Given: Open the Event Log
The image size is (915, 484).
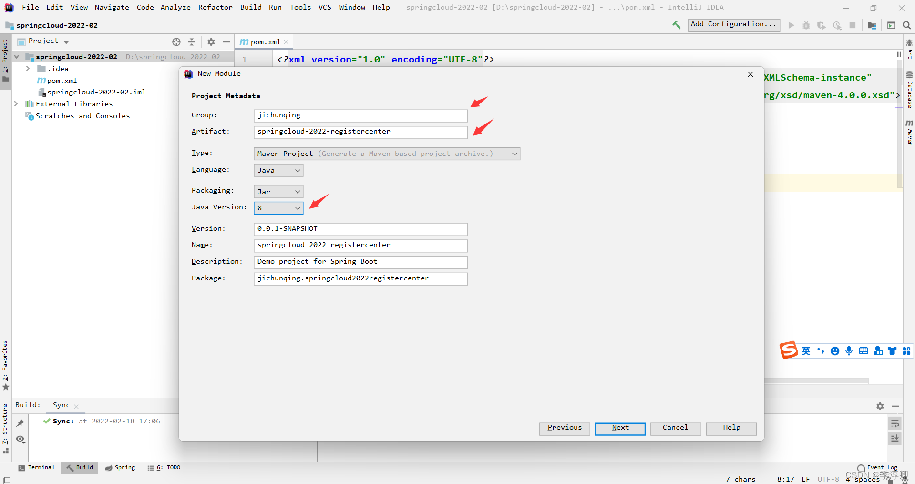Looking at the screenshot, I should pos(877,468).
